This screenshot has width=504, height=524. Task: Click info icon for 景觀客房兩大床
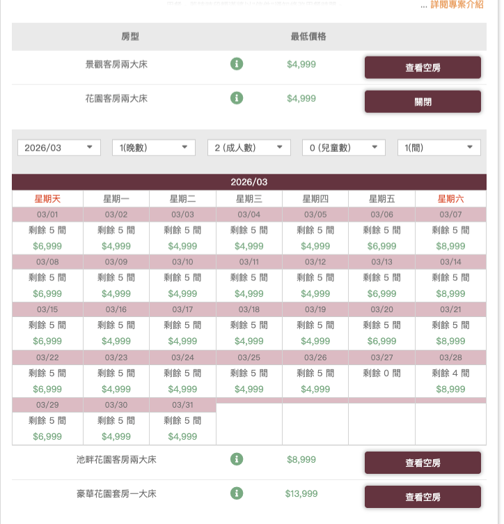click(237, 64)
